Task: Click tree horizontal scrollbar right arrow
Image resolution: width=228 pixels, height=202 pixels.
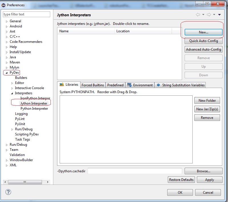Action: pos(48,182)
